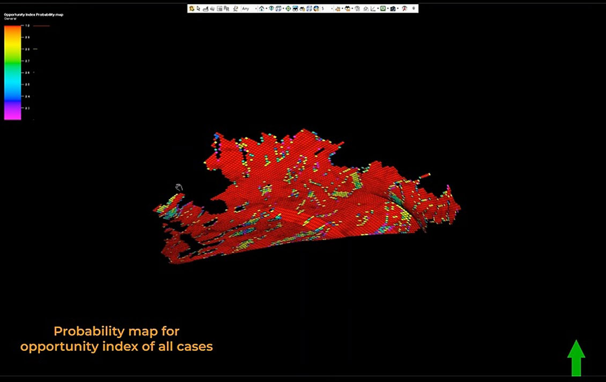The image size is (606, 382).
Task: Expand the arrow next to axis icon
Action: click(378, 9)
